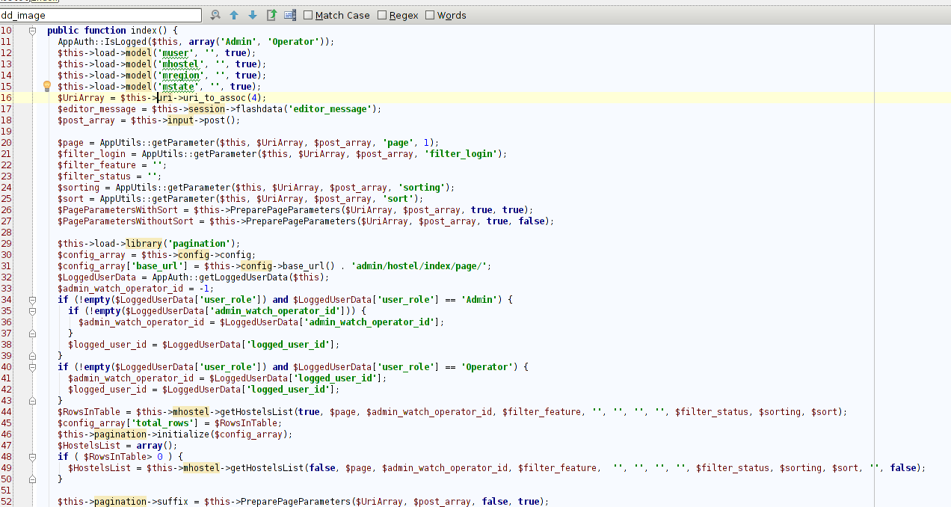The height and width of the screenshot is (507, 951).
Task: Click the fold end marker on line 43
Action: [x=32, y=401]
